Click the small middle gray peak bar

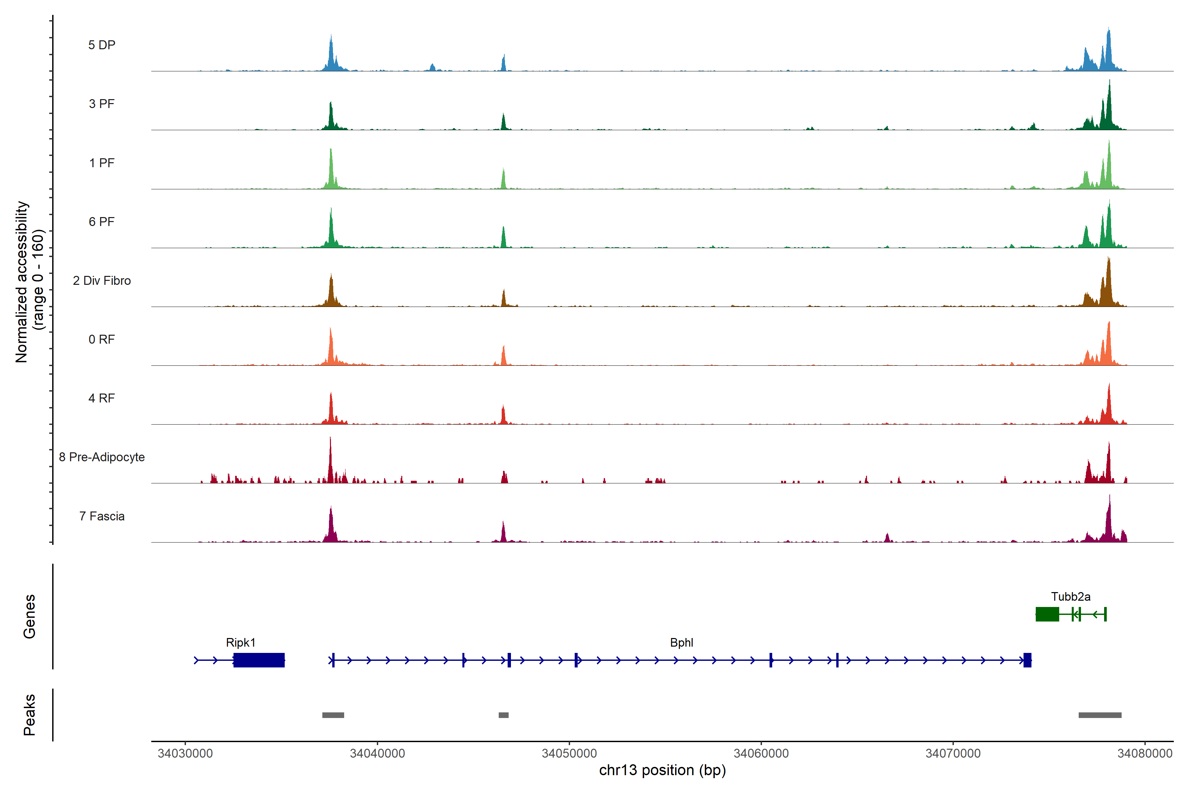coord(503,715)
